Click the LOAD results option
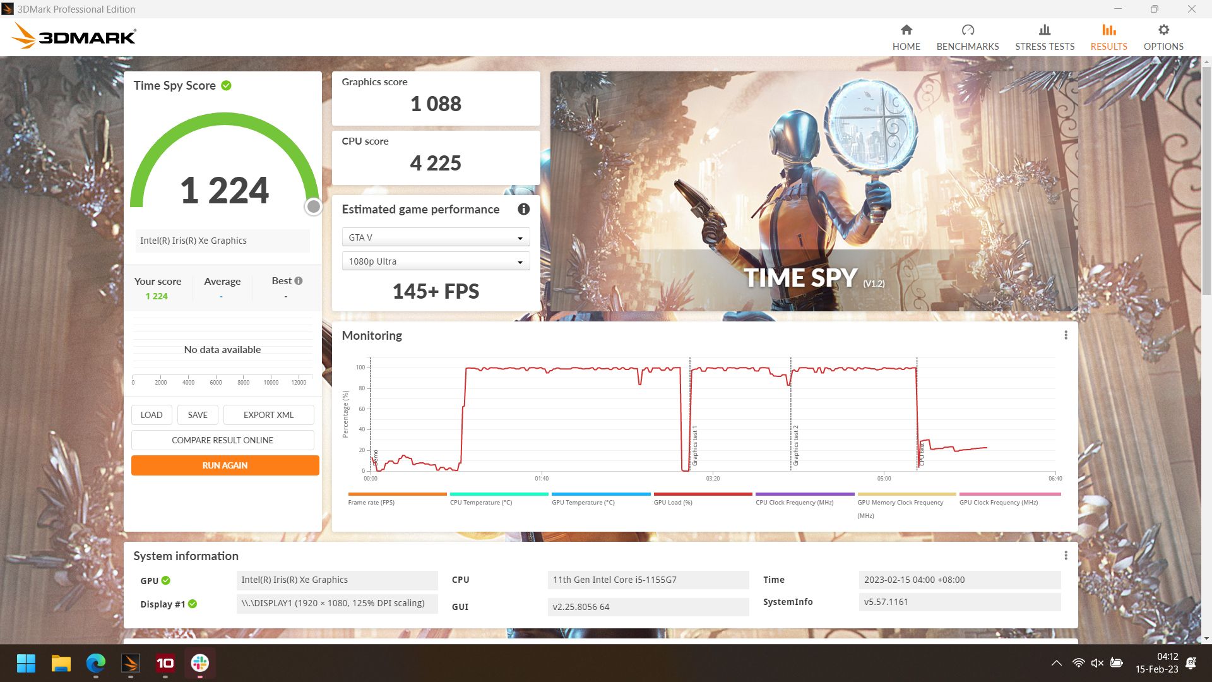Image resolution: width=1212 pixels, height=682 pixels. point(151,413)
